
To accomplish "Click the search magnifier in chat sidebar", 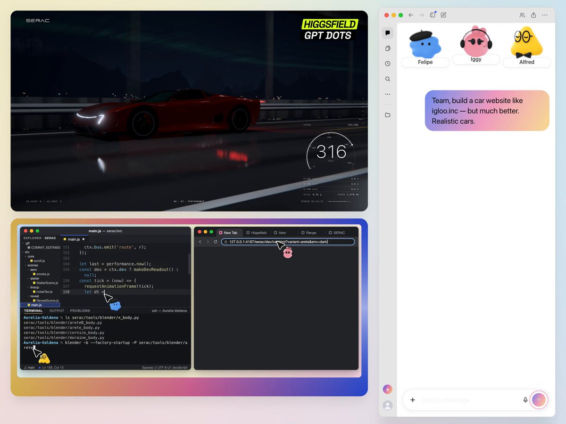I will (x=388, y=79).
